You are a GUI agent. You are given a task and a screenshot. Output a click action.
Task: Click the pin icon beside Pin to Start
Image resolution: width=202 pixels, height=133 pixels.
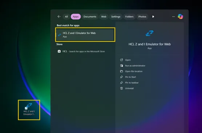pos(121,77)
